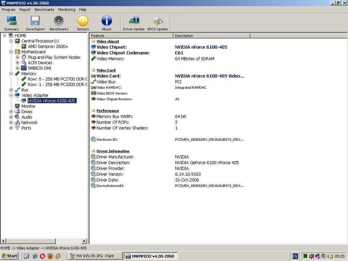Viewport: 348px width, 261px height.
Task: Click the Ports tree icon
Action: pos(17,128)
